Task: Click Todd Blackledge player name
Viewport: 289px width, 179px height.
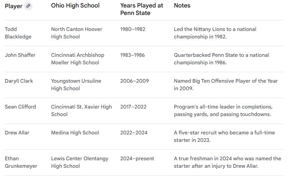Action: (x=18, y=33)
